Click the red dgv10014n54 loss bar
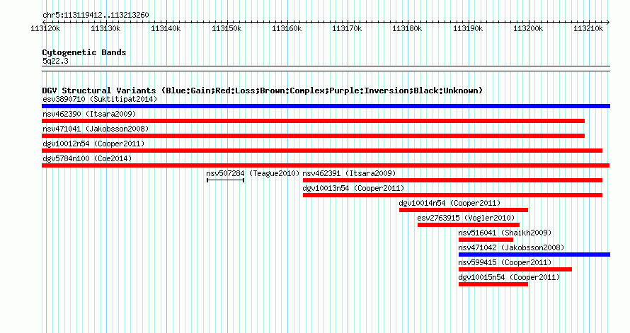Image resolution: width=630 pixels, height=333 pixels. point(464,210)
